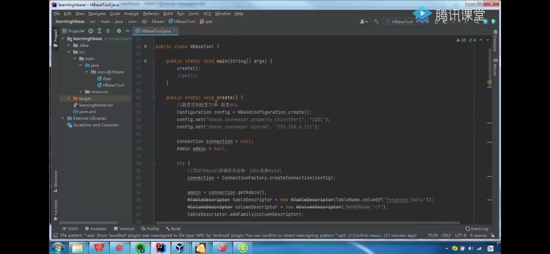The width and height of the screenshot is (550, 254).
Task: Open the user account icon in toolbar
Action: pos(363,22)
